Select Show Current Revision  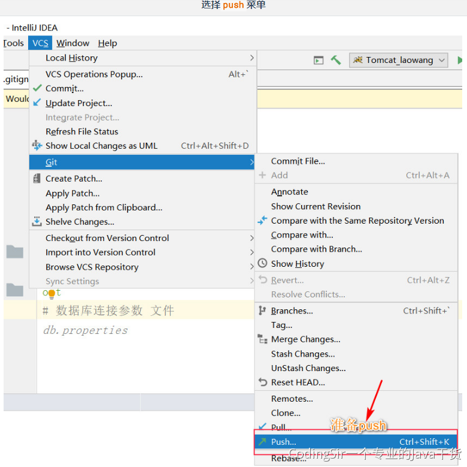tap(356, 206)
